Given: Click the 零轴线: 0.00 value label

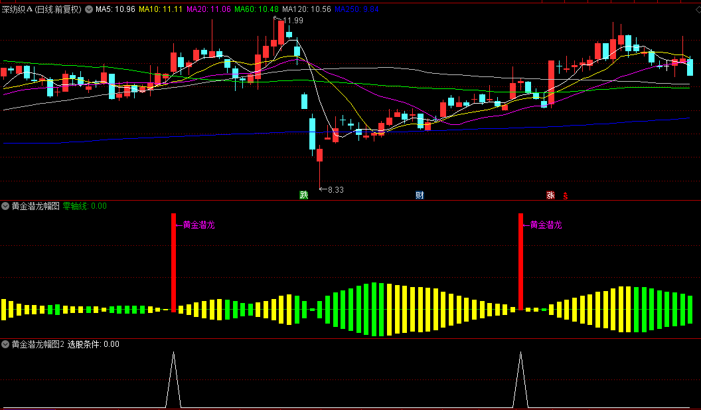Looking at the screenshot, I should (84, 206).
